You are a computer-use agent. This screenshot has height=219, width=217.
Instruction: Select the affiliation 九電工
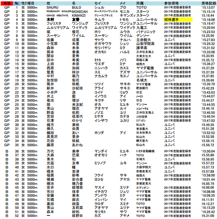click(x=142, y=28)
